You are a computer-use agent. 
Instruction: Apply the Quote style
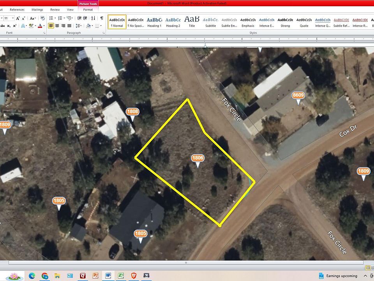tap(304, 22)
